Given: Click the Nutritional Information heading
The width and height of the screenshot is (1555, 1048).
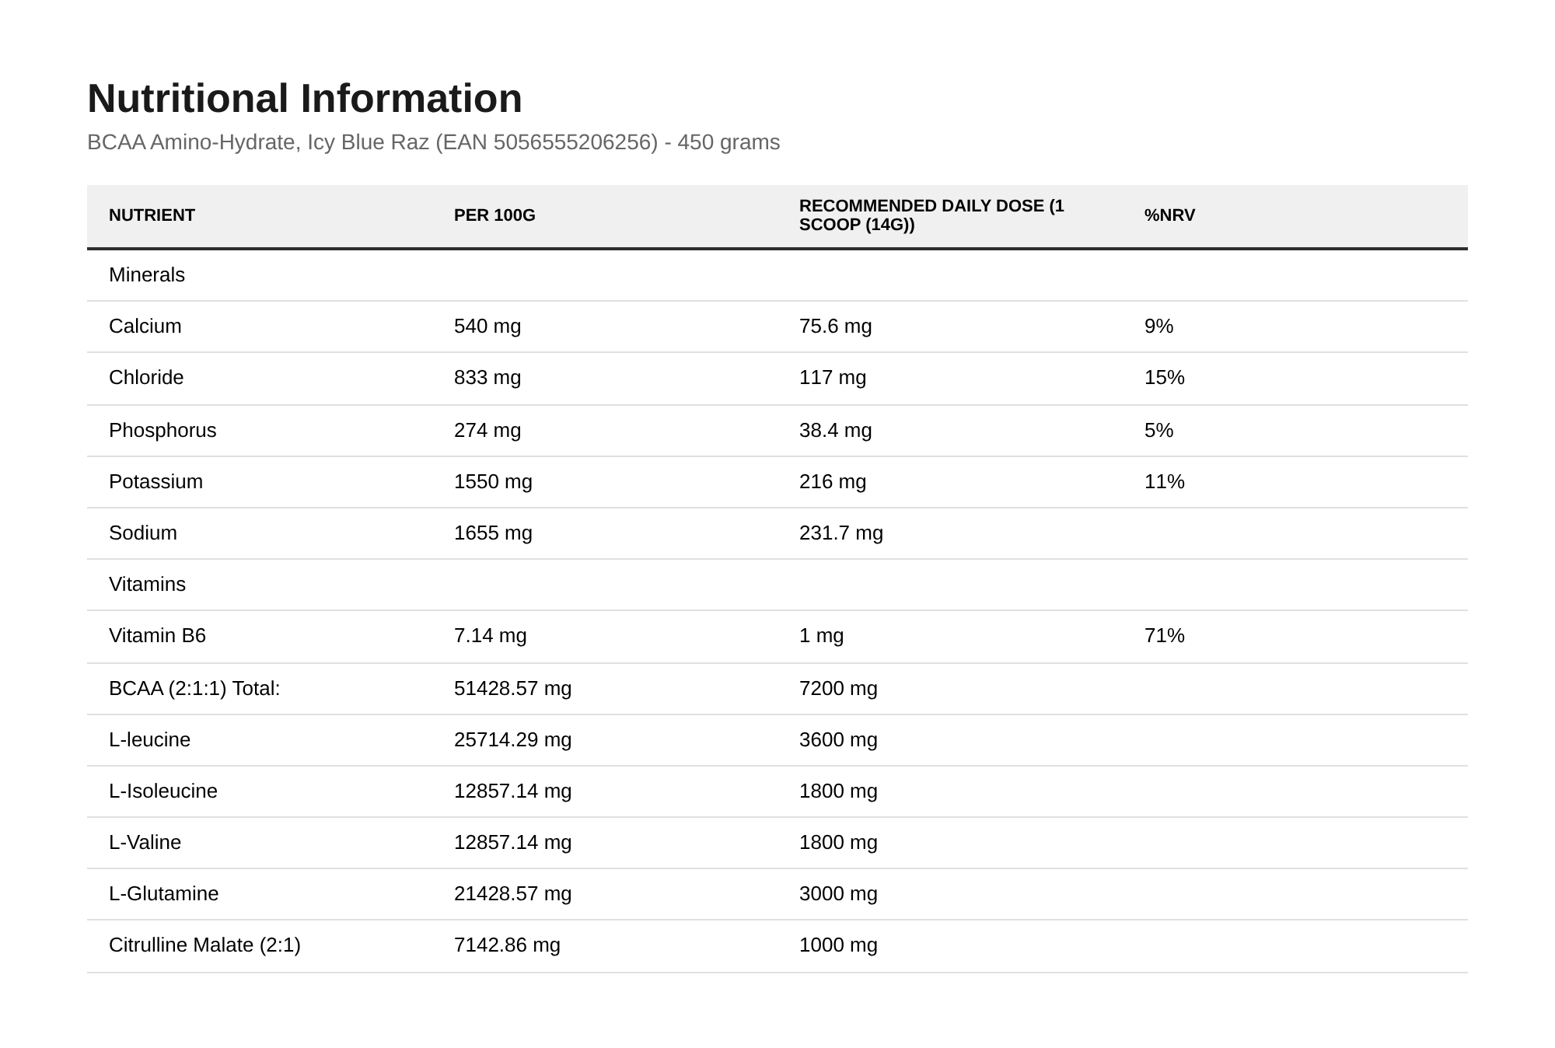Looking at the screenshot, I should coord(304,99).
